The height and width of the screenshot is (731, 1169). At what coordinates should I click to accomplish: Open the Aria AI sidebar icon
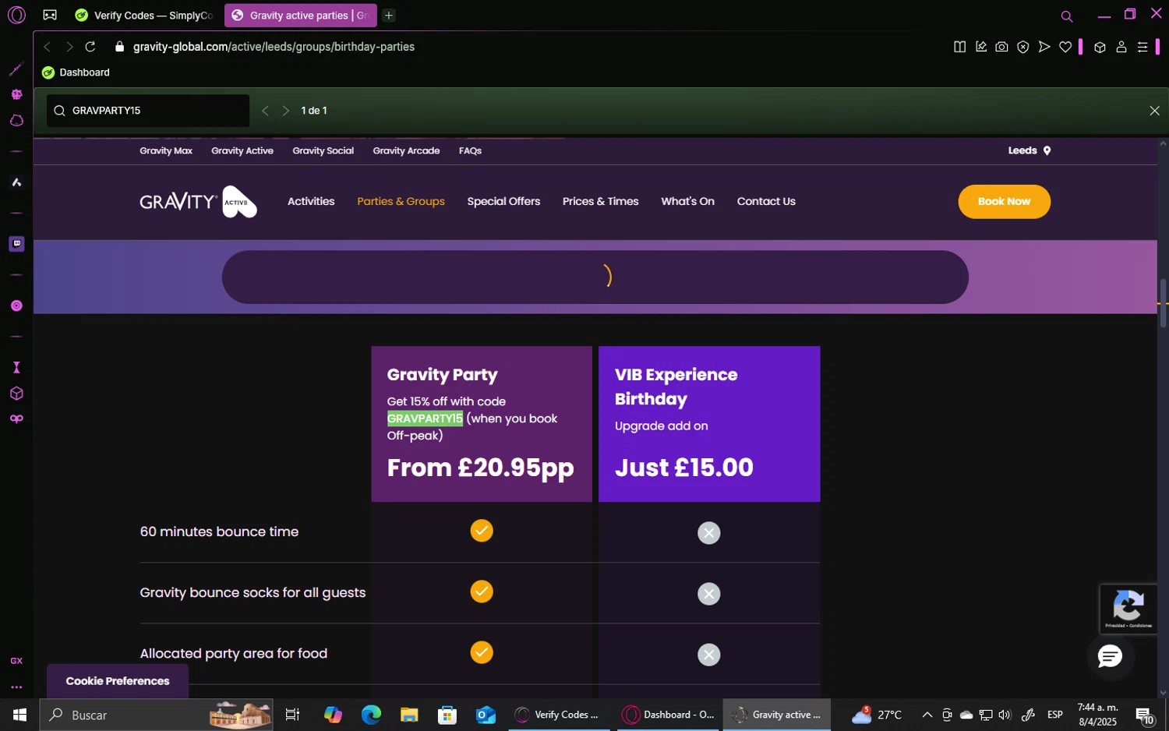[x=16, y=182]
